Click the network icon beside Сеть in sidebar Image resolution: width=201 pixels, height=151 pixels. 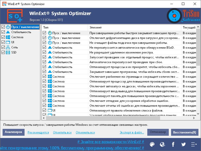tap(8, 47)
